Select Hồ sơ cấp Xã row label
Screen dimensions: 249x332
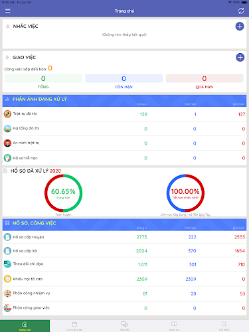[x=25, y=251]
